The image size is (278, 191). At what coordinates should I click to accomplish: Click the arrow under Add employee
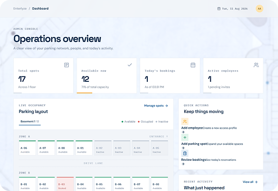click(183, 132)
